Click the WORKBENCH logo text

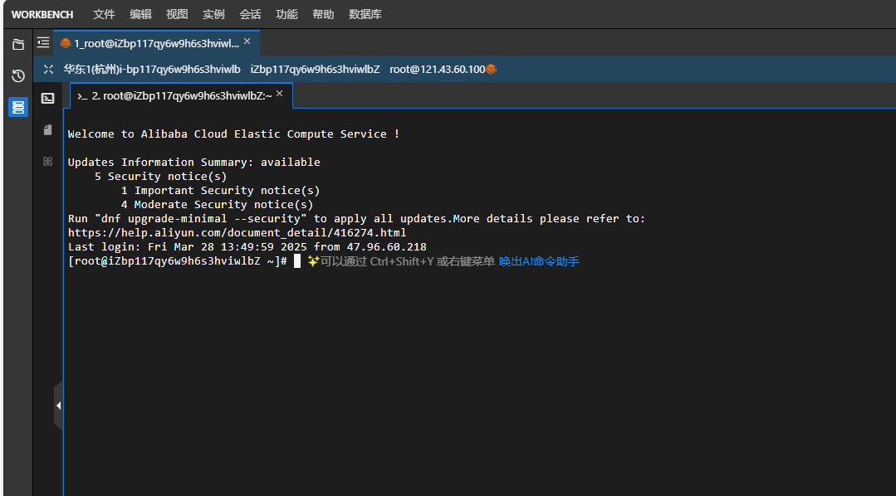click(42, 15)
